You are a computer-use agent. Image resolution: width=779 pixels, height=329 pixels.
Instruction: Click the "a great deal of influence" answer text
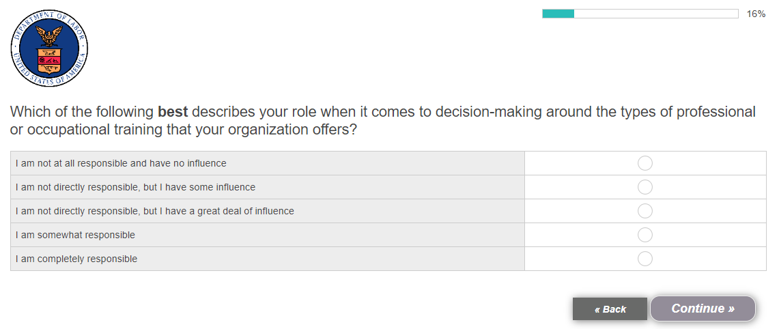[x=155, y=211]
